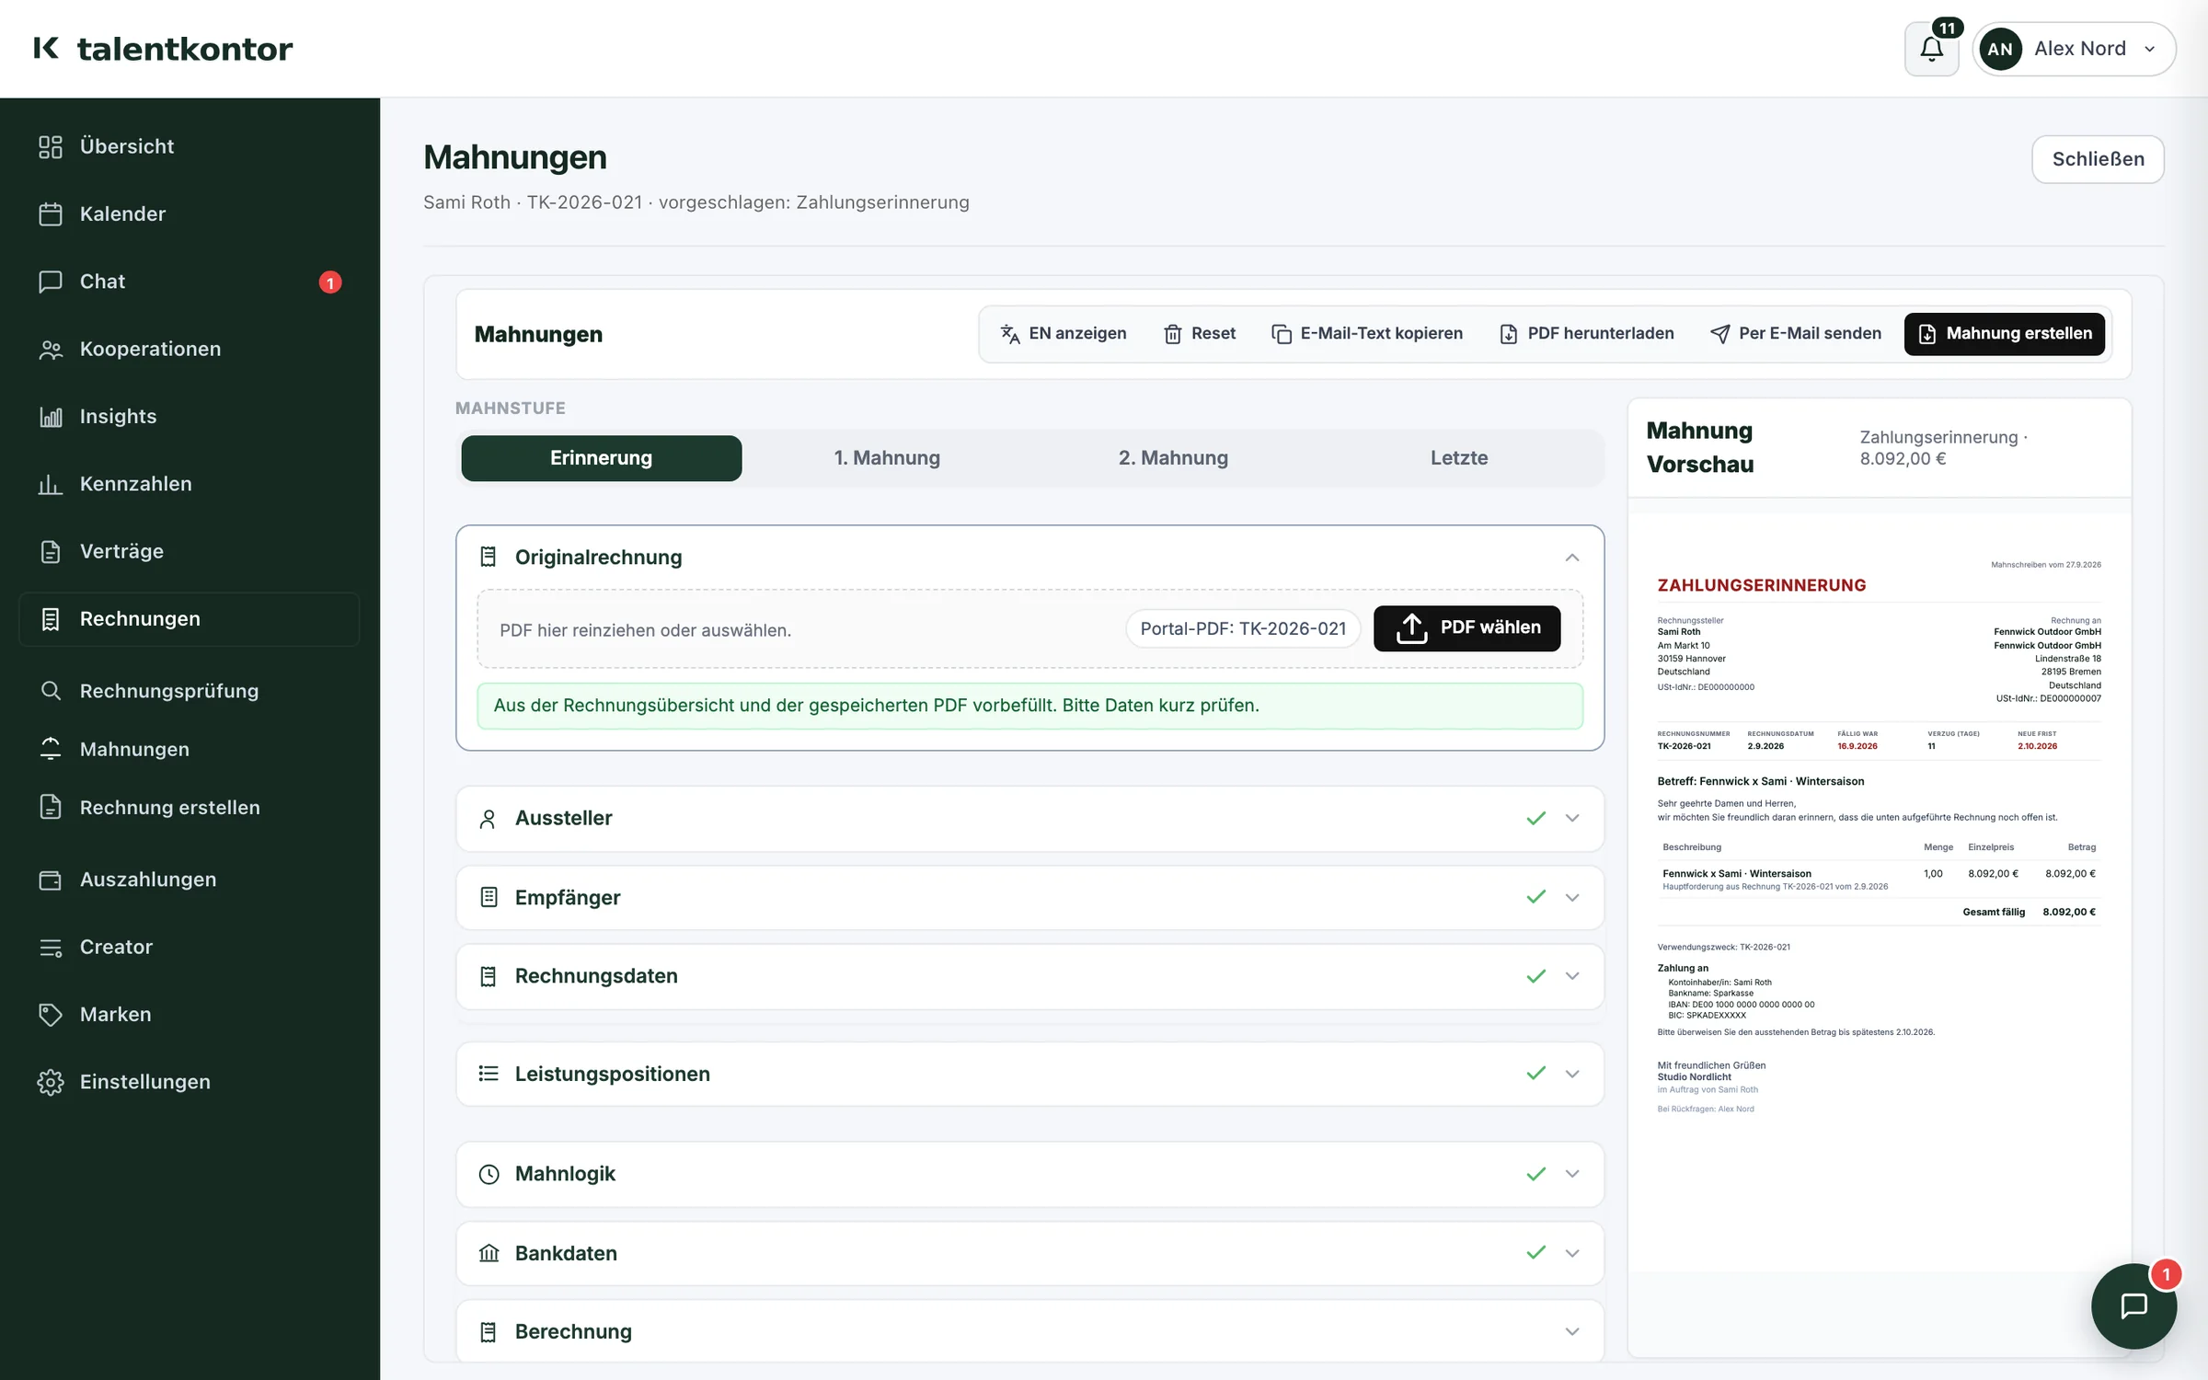The image size is (2208, 1380).
Task: Click the Empfänger document icon
Action: [x=489, y=897]
